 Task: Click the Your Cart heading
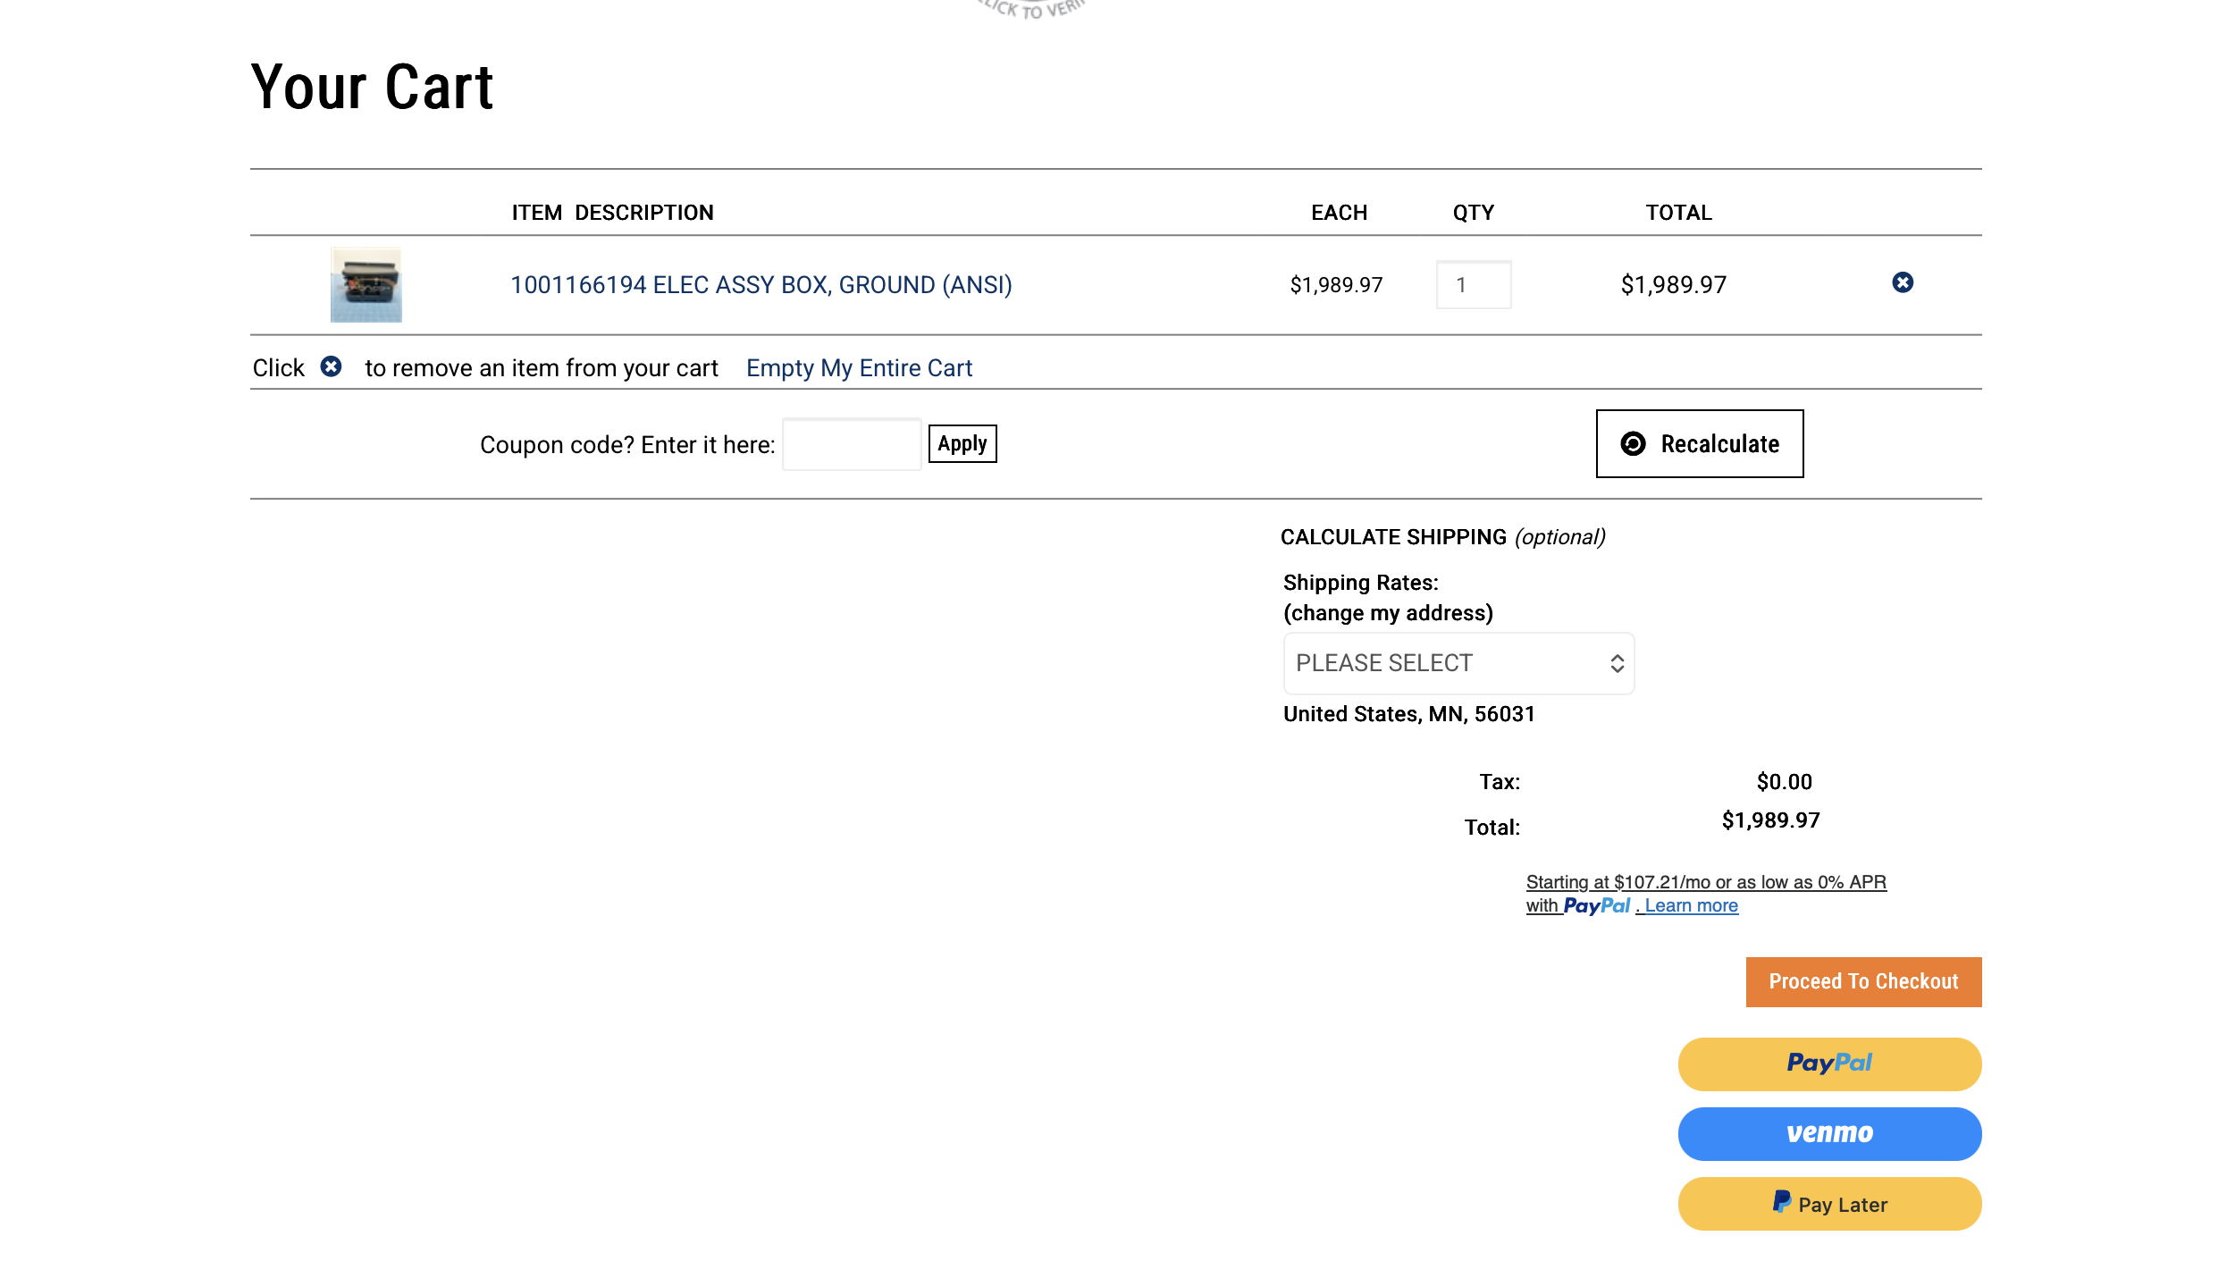(372, 87)
